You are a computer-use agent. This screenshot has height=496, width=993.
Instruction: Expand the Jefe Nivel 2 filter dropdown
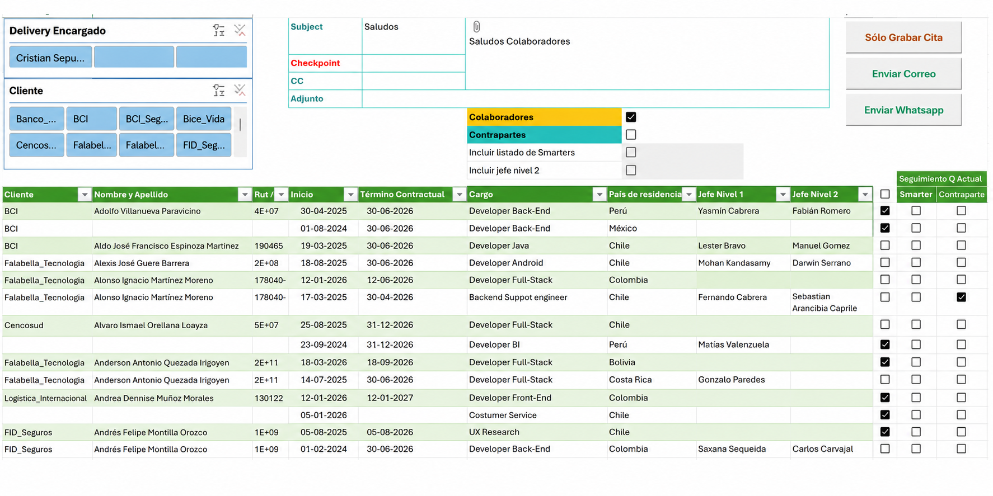865,195
